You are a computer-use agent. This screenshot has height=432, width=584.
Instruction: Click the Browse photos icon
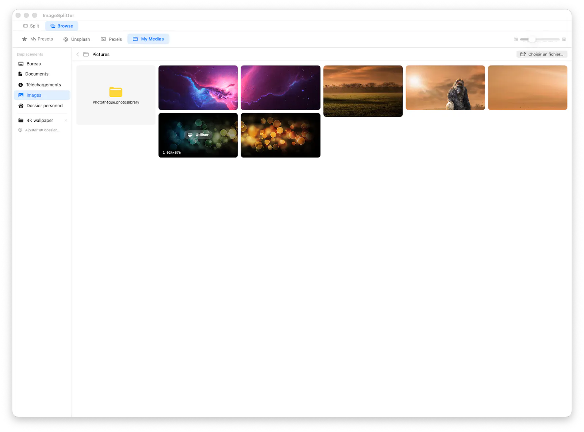53,26
